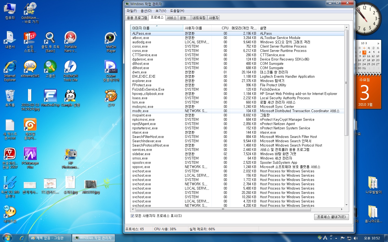Open 도움말(H) menu
Viewport: 388px width, 242px height.
177,11
